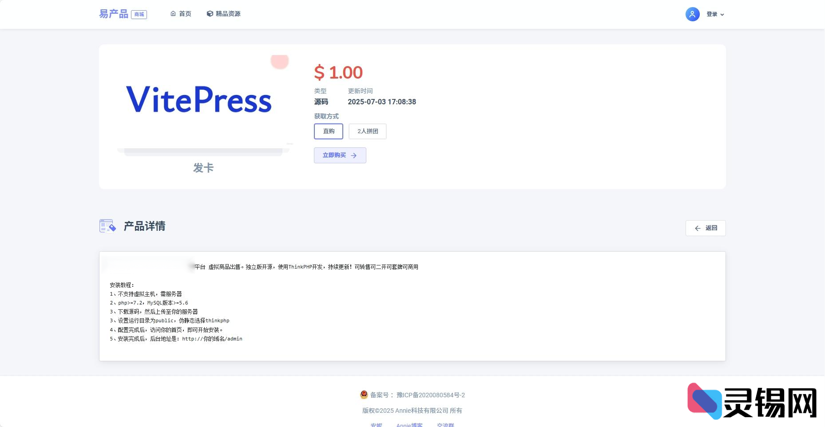
Task: Click the police badge icon beside 备案号
Action: [x=363, y=395]
